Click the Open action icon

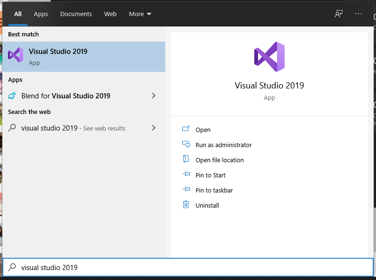tap(186, 129)
